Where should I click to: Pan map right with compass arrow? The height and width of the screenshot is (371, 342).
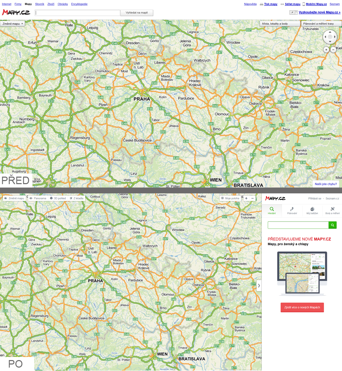[335, 37]
